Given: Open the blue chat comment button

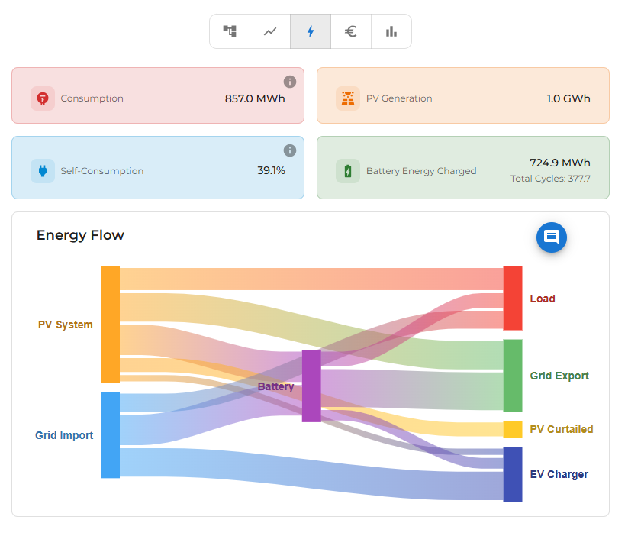Looking at the screenshot, I should (552, 237).
